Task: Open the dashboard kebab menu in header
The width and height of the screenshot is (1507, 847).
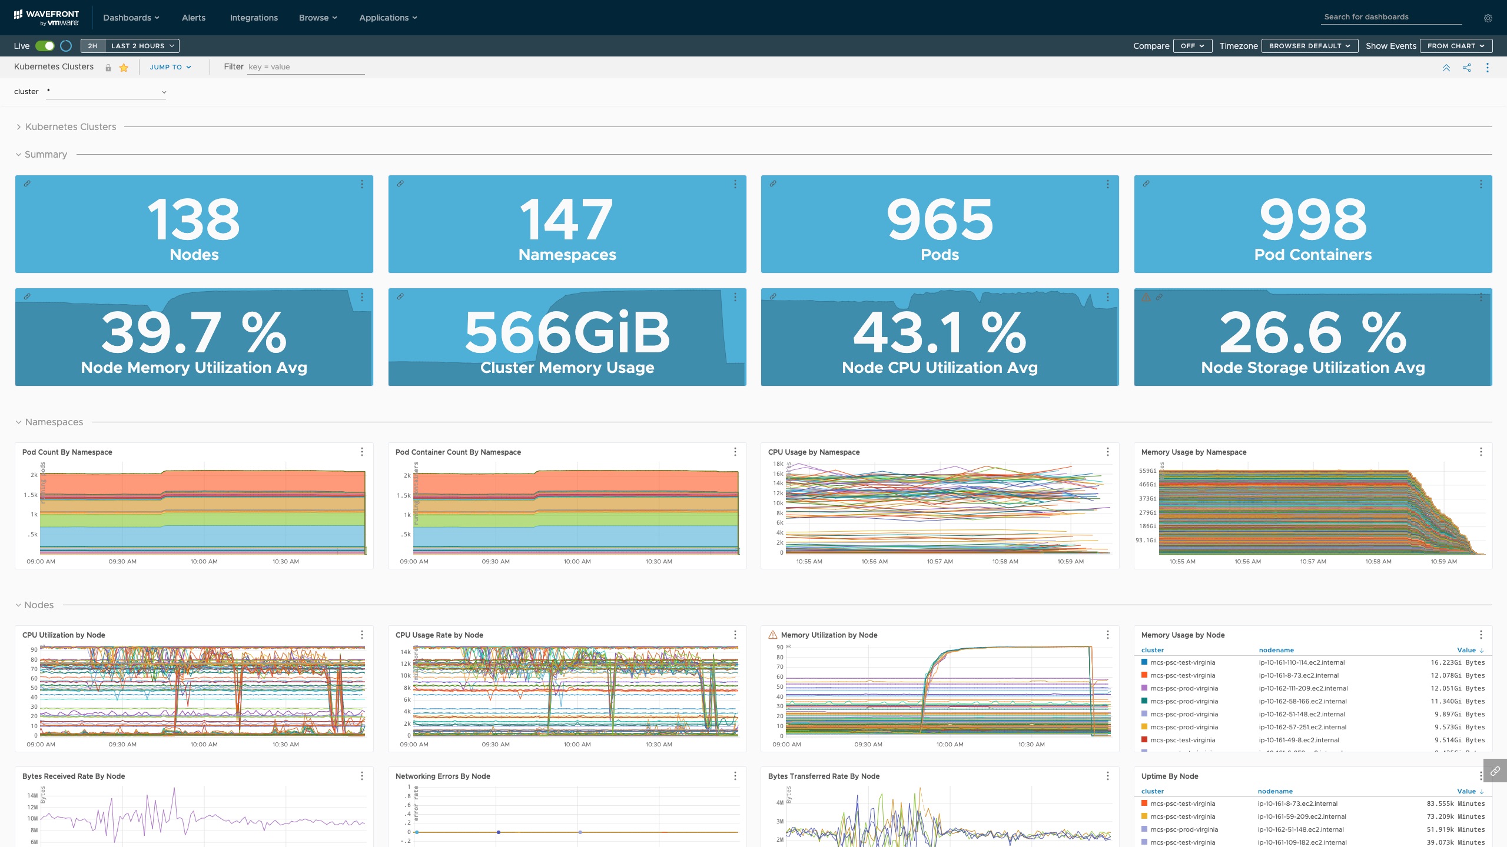Action: [x=1487, y=68]
